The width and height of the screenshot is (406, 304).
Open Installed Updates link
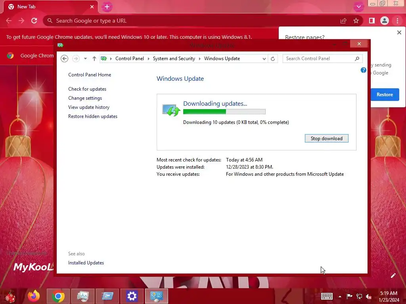86,263
